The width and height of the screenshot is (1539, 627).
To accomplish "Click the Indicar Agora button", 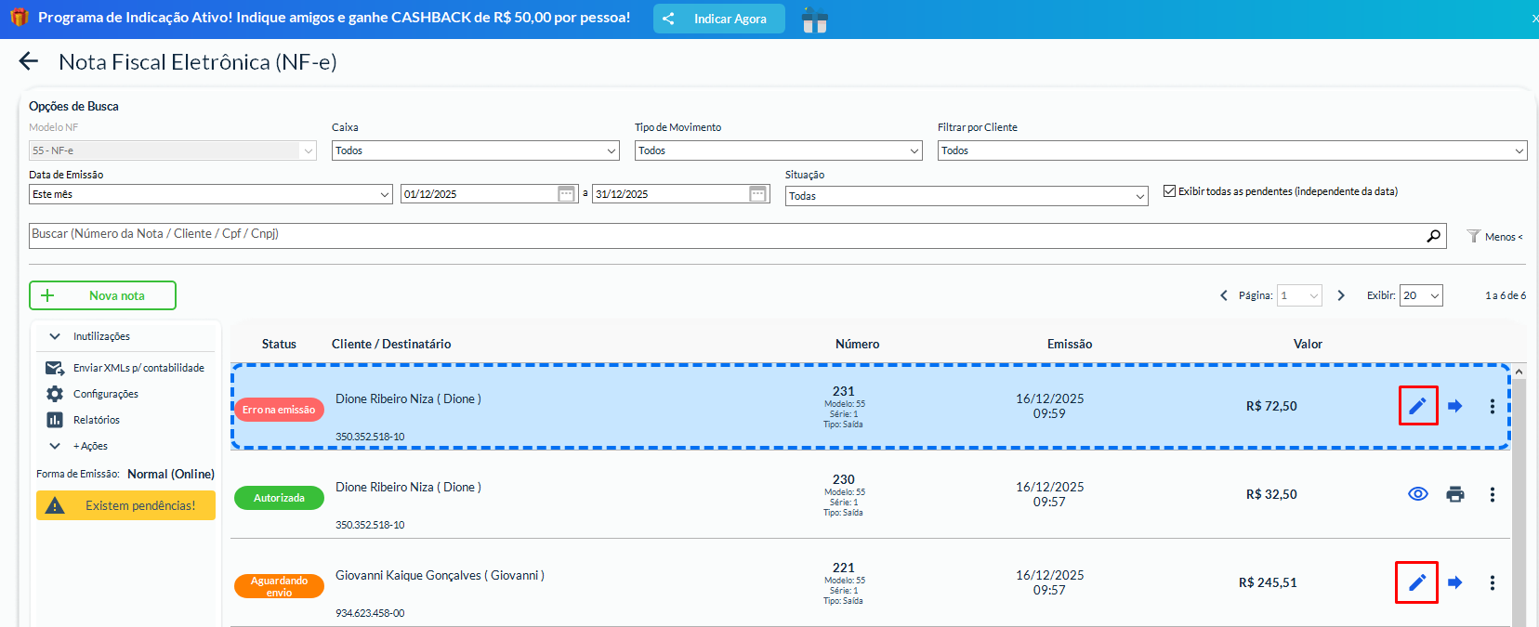I will click(718, 19).
